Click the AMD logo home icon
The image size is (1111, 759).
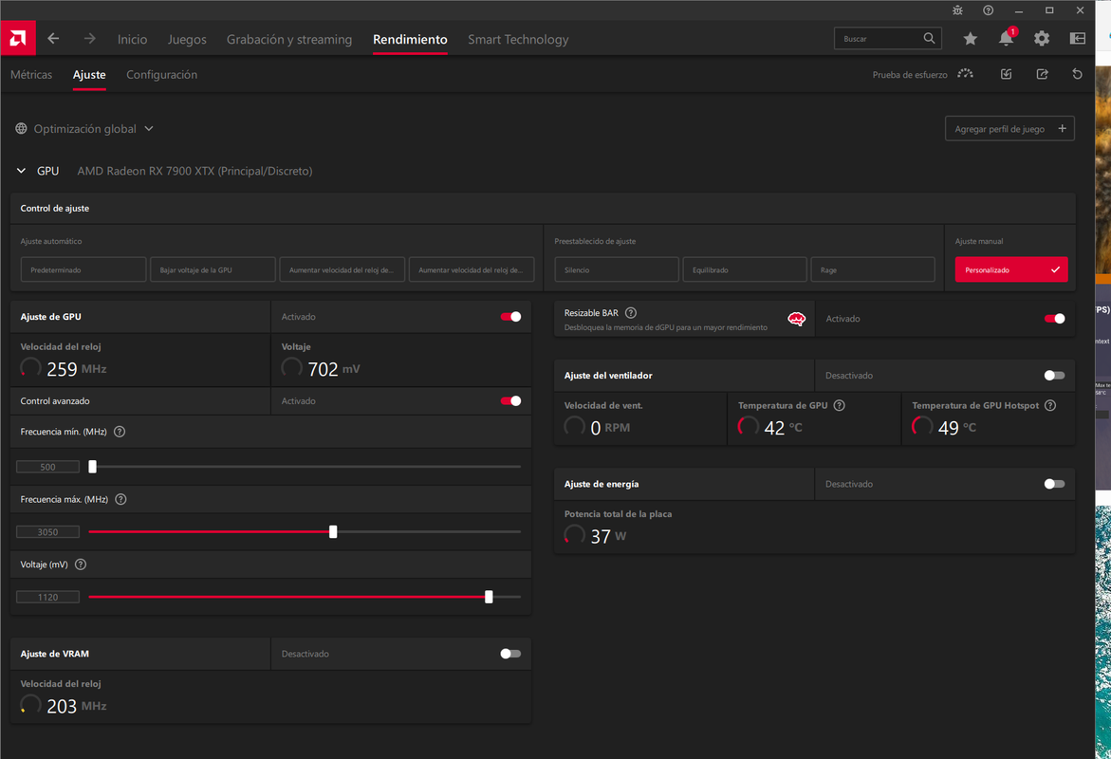pyautogui.click(x=18, y=38)
